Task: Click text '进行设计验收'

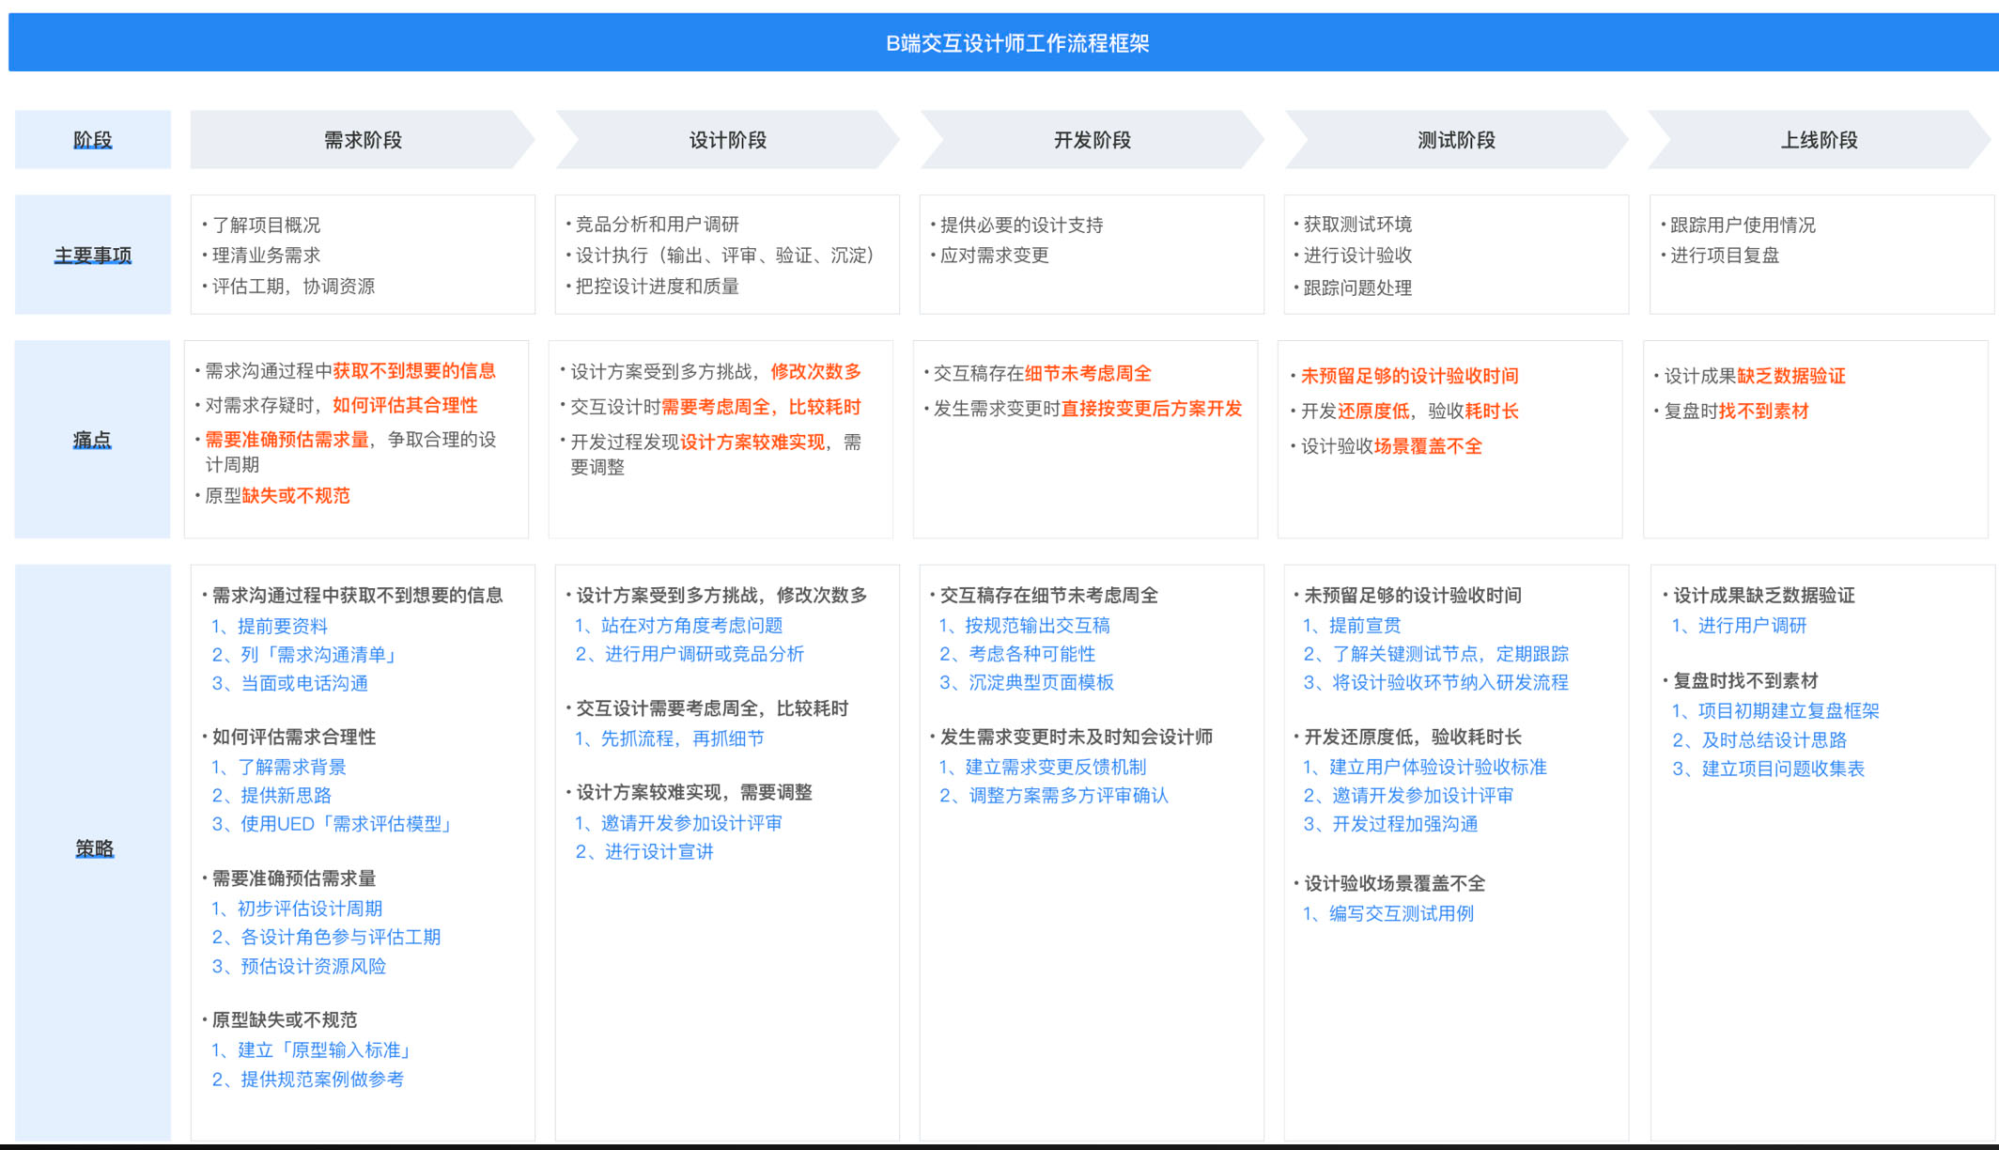Action: point(1358,255)
